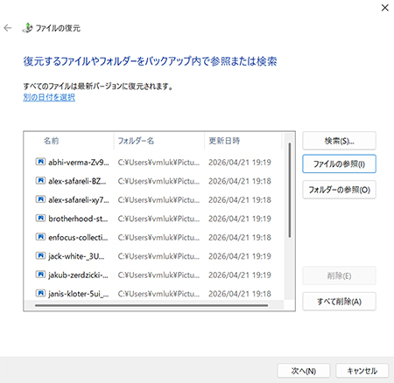The image size is (394, 383).
Task: Select image icon for alex-safareli-BZ file
Action: coord(40,181)
